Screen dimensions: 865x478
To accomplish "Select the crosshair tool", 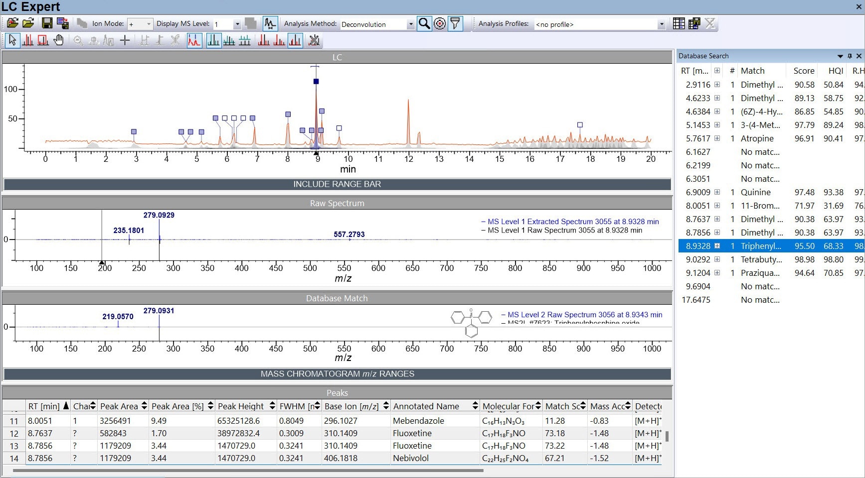I will pyautogui.click(x=125, y=41).
